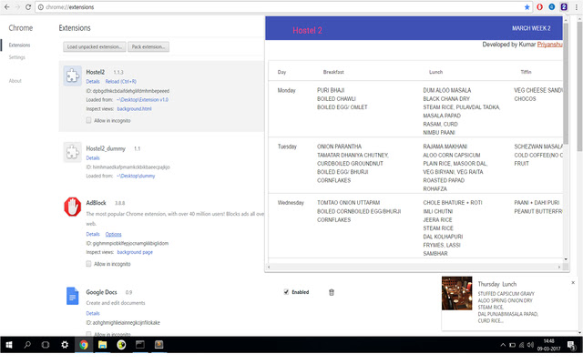The image size is (583, 364).
Task: Open the Desktop\dummy path link
Action: point(136,176)
